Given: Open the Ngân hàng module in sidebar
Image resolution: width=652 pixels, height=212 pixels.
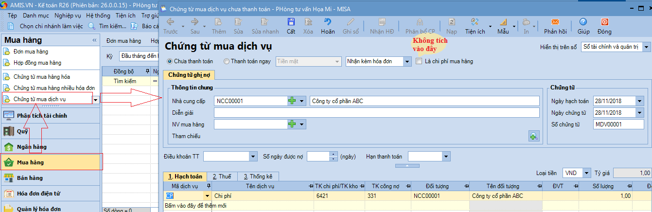Looking at the screenshot, I should coord(51,146).
